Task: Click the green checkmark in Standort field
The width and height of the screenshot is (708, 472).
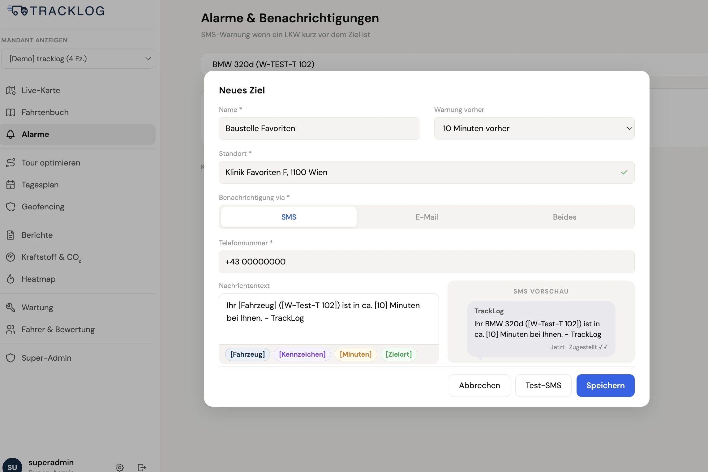Action: click(x=624, y=172)
